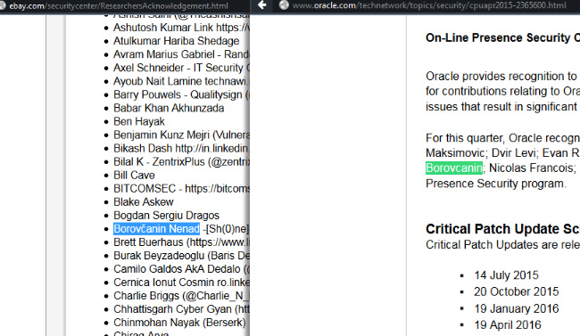Click the eBay security center address bar URL
The height and width of the screenshot is (336, 580).
click(119, 6)
